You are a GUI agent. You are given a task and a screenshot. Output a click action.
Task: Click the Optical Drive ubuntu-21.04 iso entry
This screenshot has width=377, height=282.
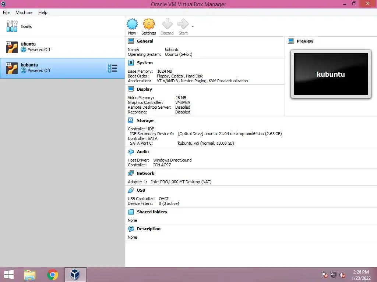pyautogui.click(x=230, y=134)
